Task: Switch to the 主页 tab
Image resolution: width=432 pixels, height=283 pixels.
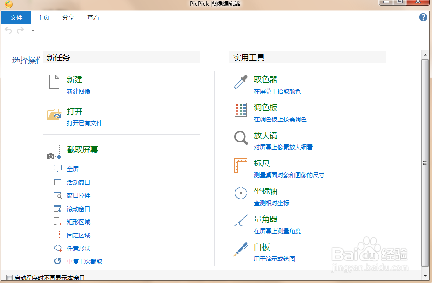Action: tap(42, 17)
